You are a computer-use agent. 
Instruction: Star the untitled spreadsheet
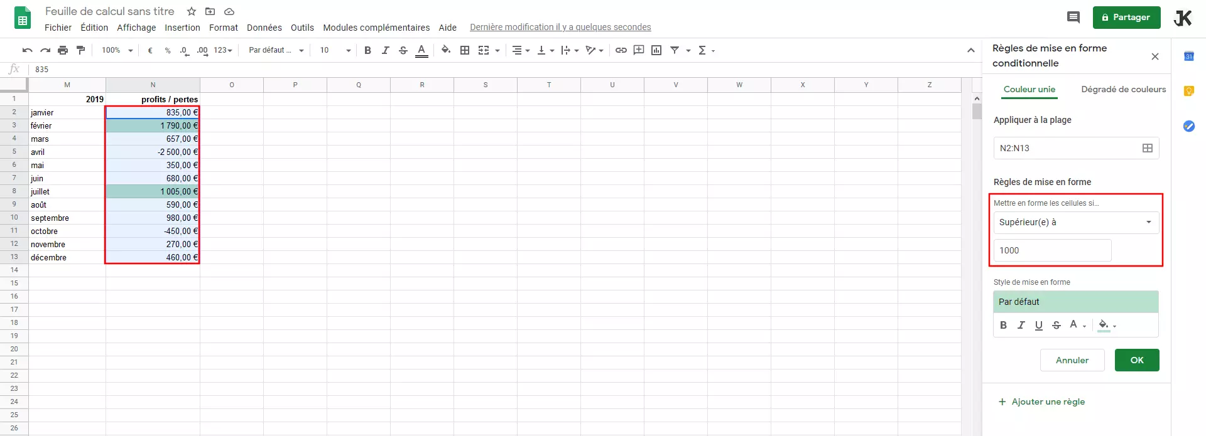pyautogui.click(x=192, y=11)
